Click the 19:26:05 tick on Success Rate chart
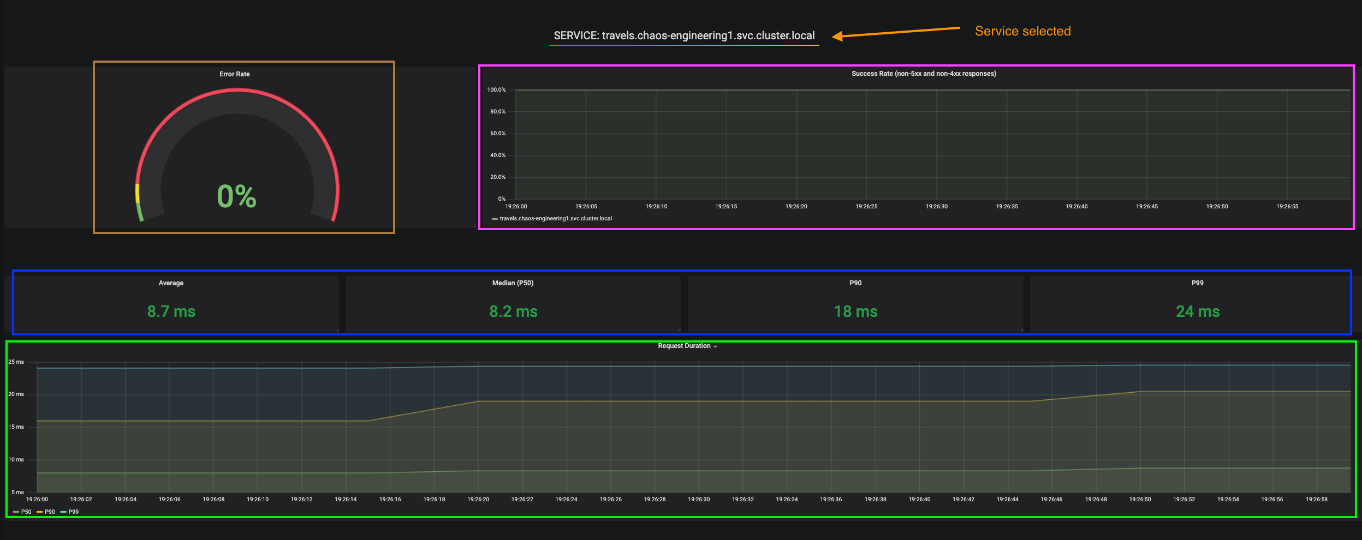 click(x=586, y=206)
